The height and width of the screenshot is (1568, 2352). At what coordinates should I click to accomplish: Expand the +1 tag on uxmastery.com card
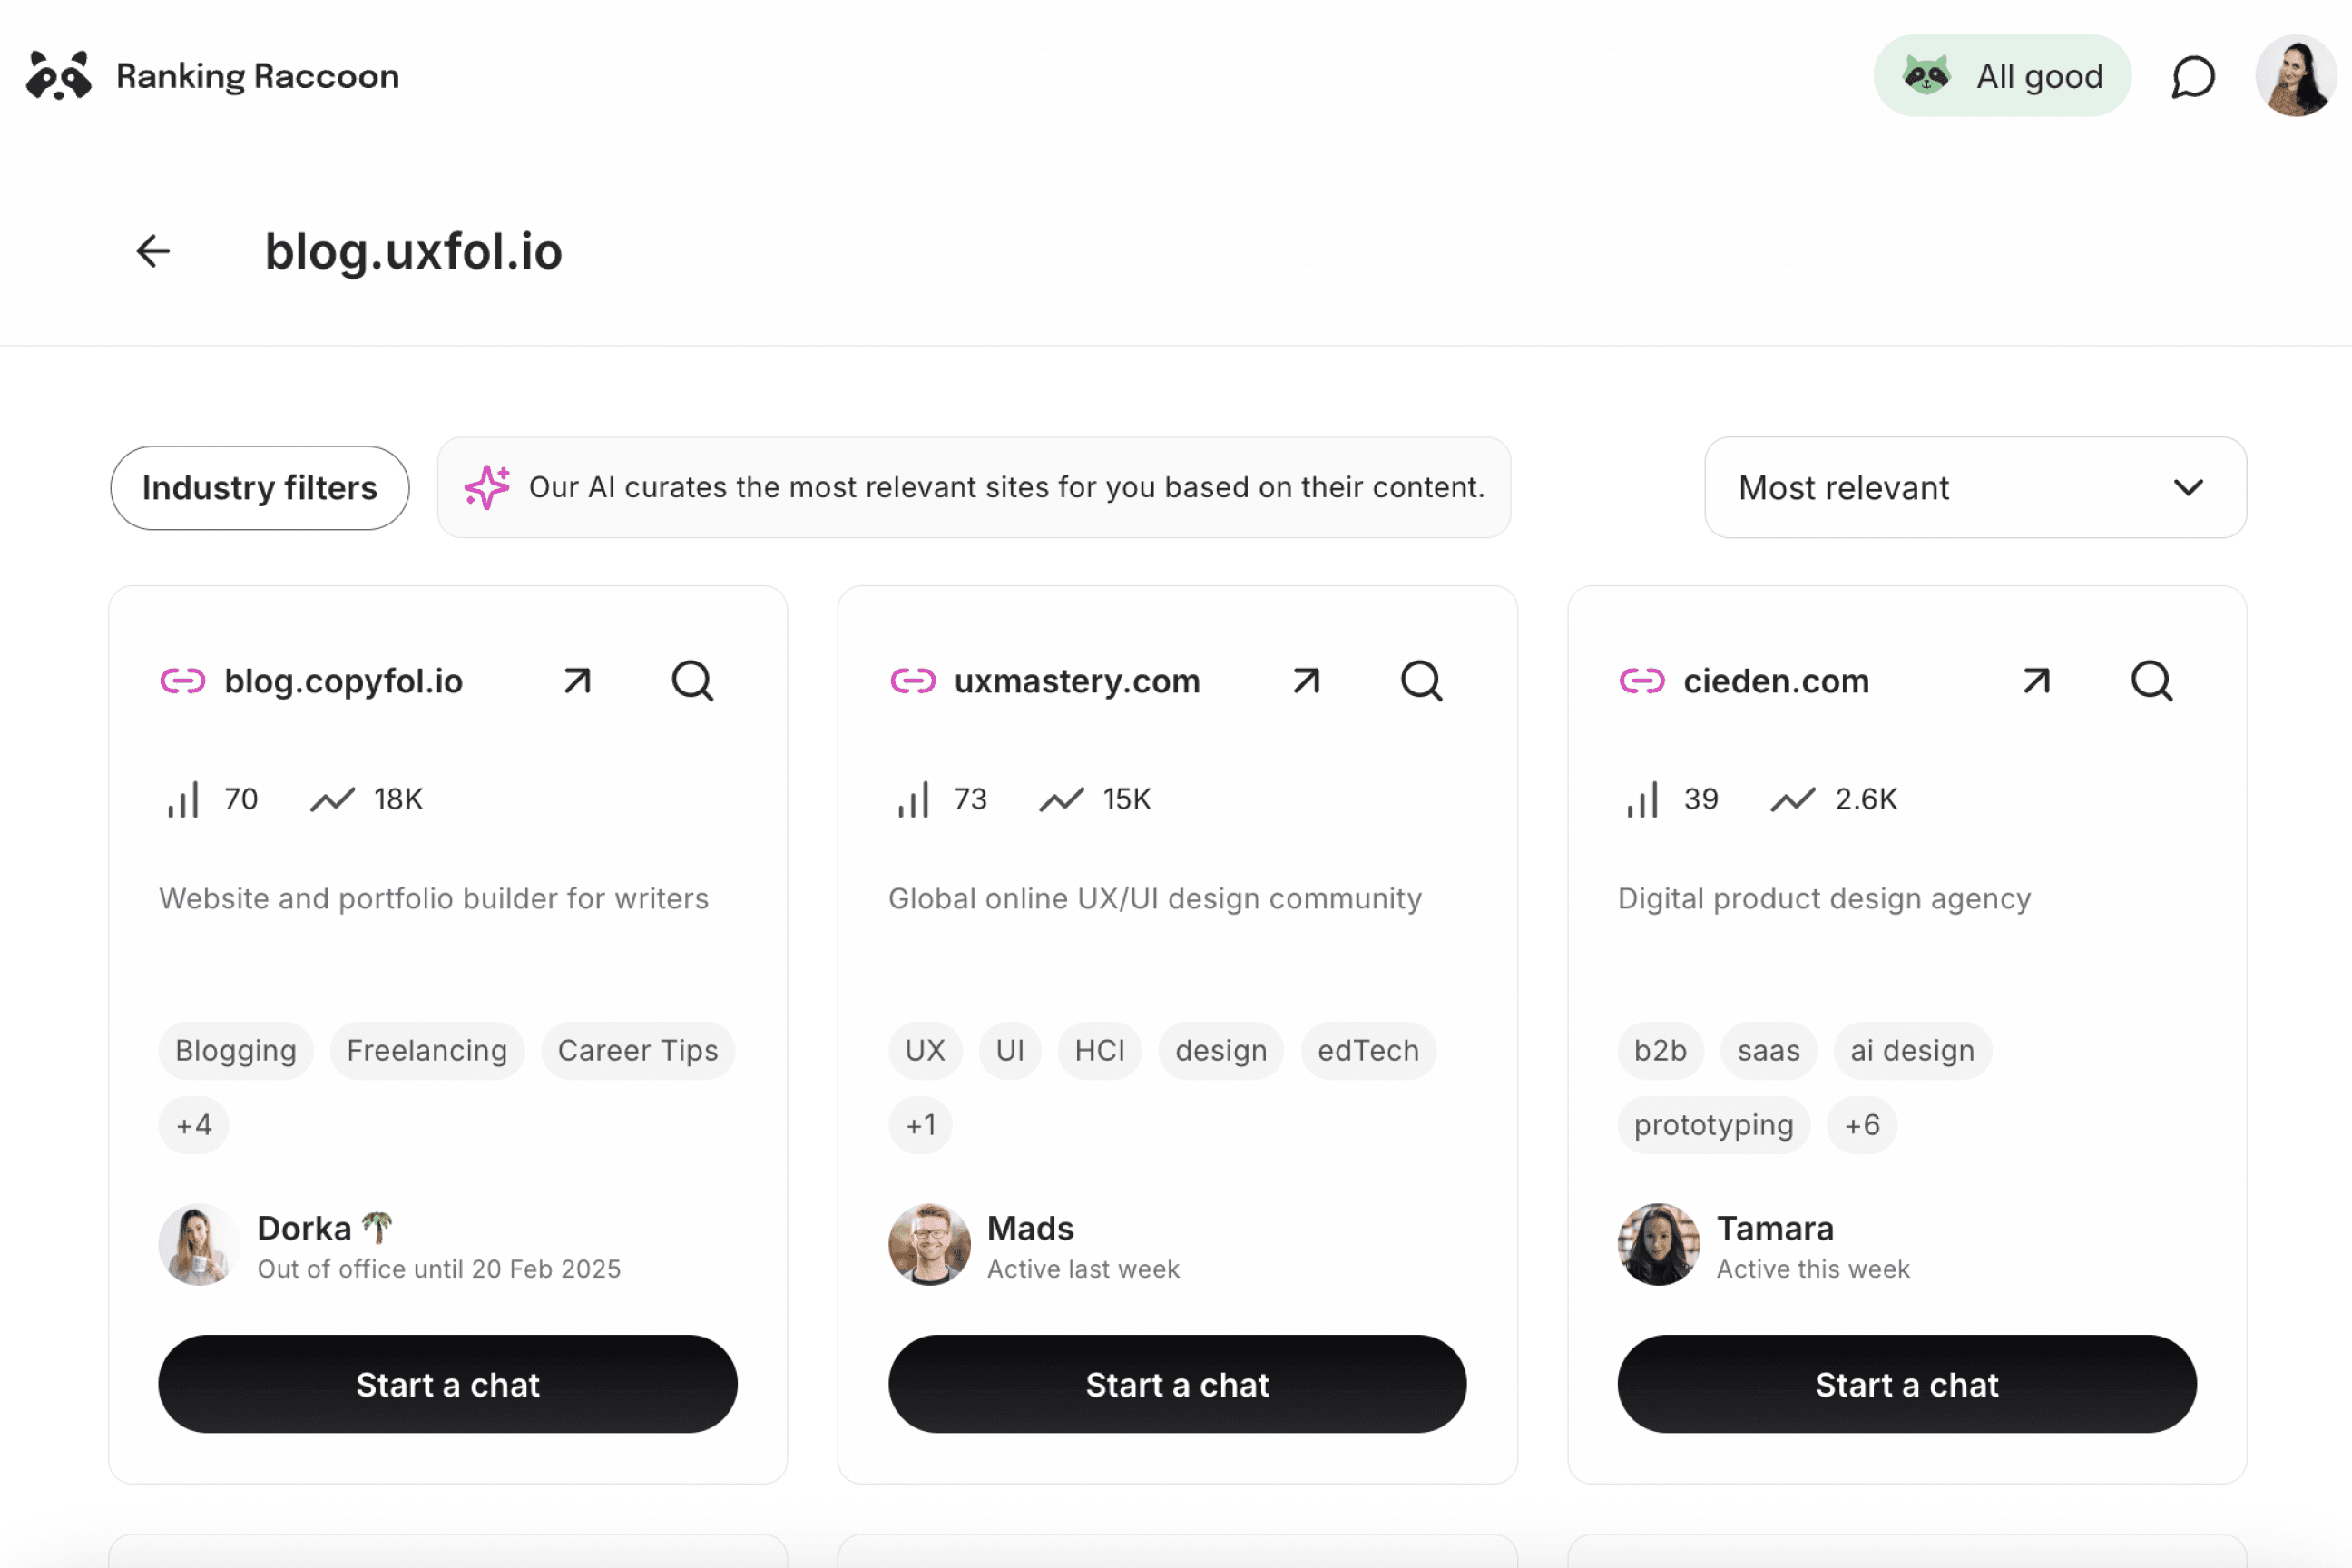920,1125
